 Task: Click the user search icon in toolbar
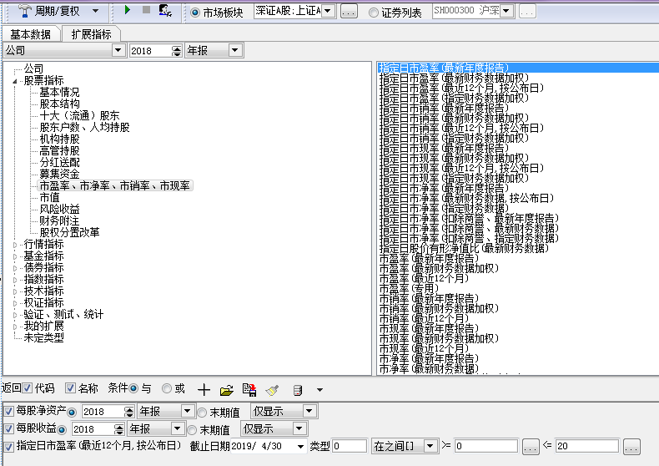165,11
